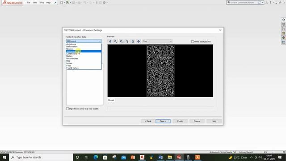Open File Explorer from the taskbar

(x=170, y=157)
